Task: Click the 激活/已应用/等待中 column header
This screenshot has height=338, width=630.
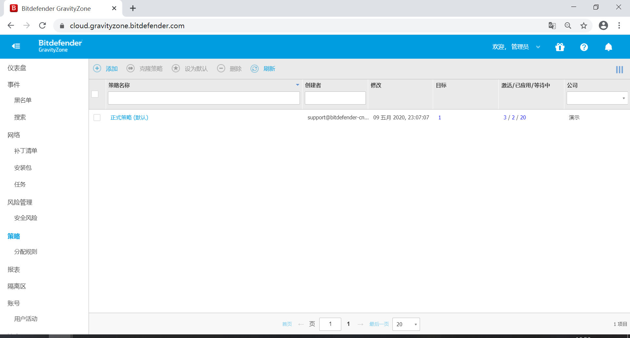Action: tap(525, 85)
